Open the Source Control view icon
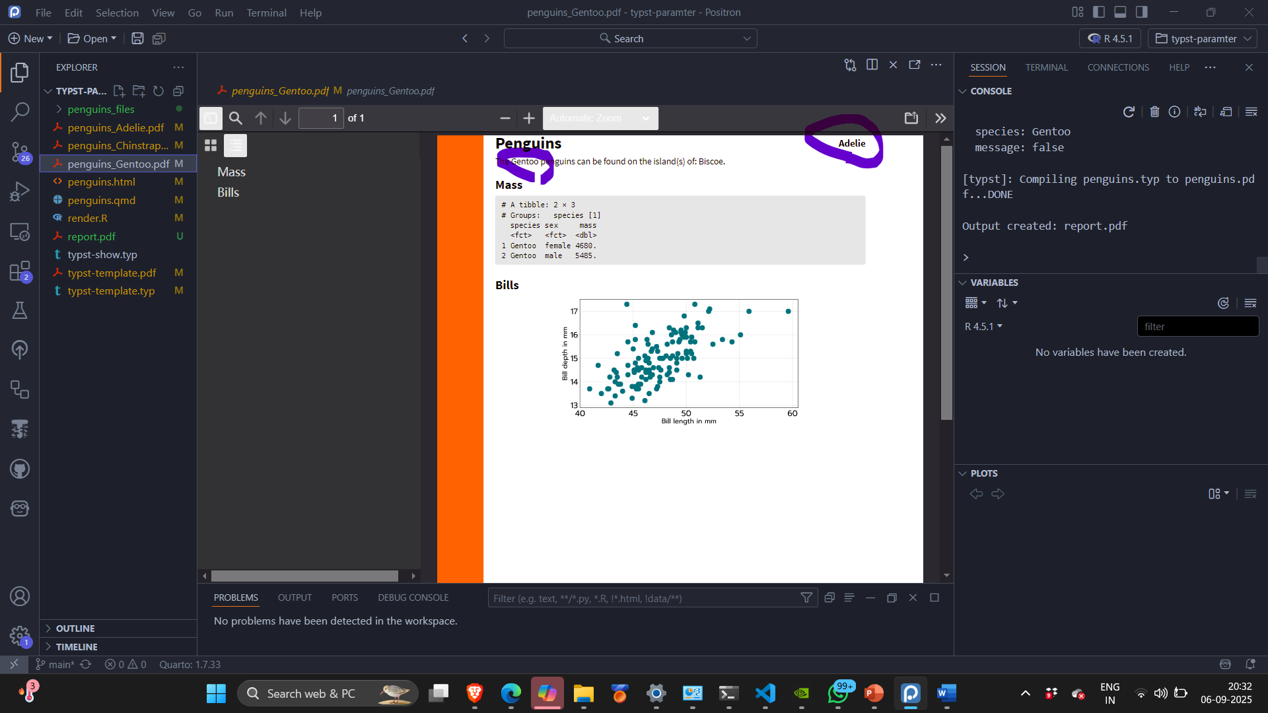Screen dimensions: 1268x713 [x=20, y=152]
